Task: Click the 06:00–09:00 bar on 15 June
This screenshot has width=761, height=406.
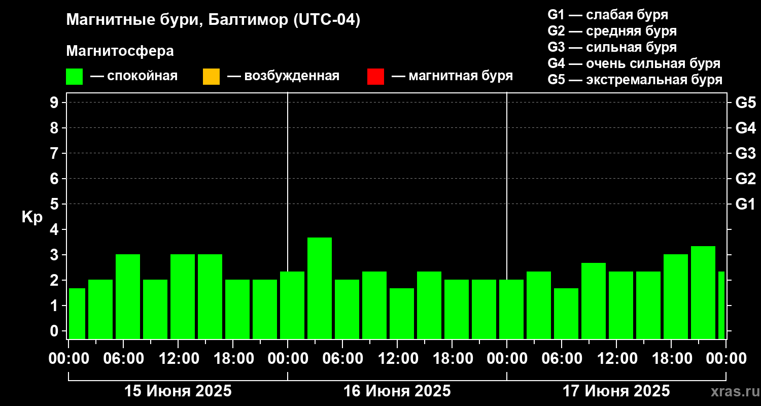Action: (128, 296)
